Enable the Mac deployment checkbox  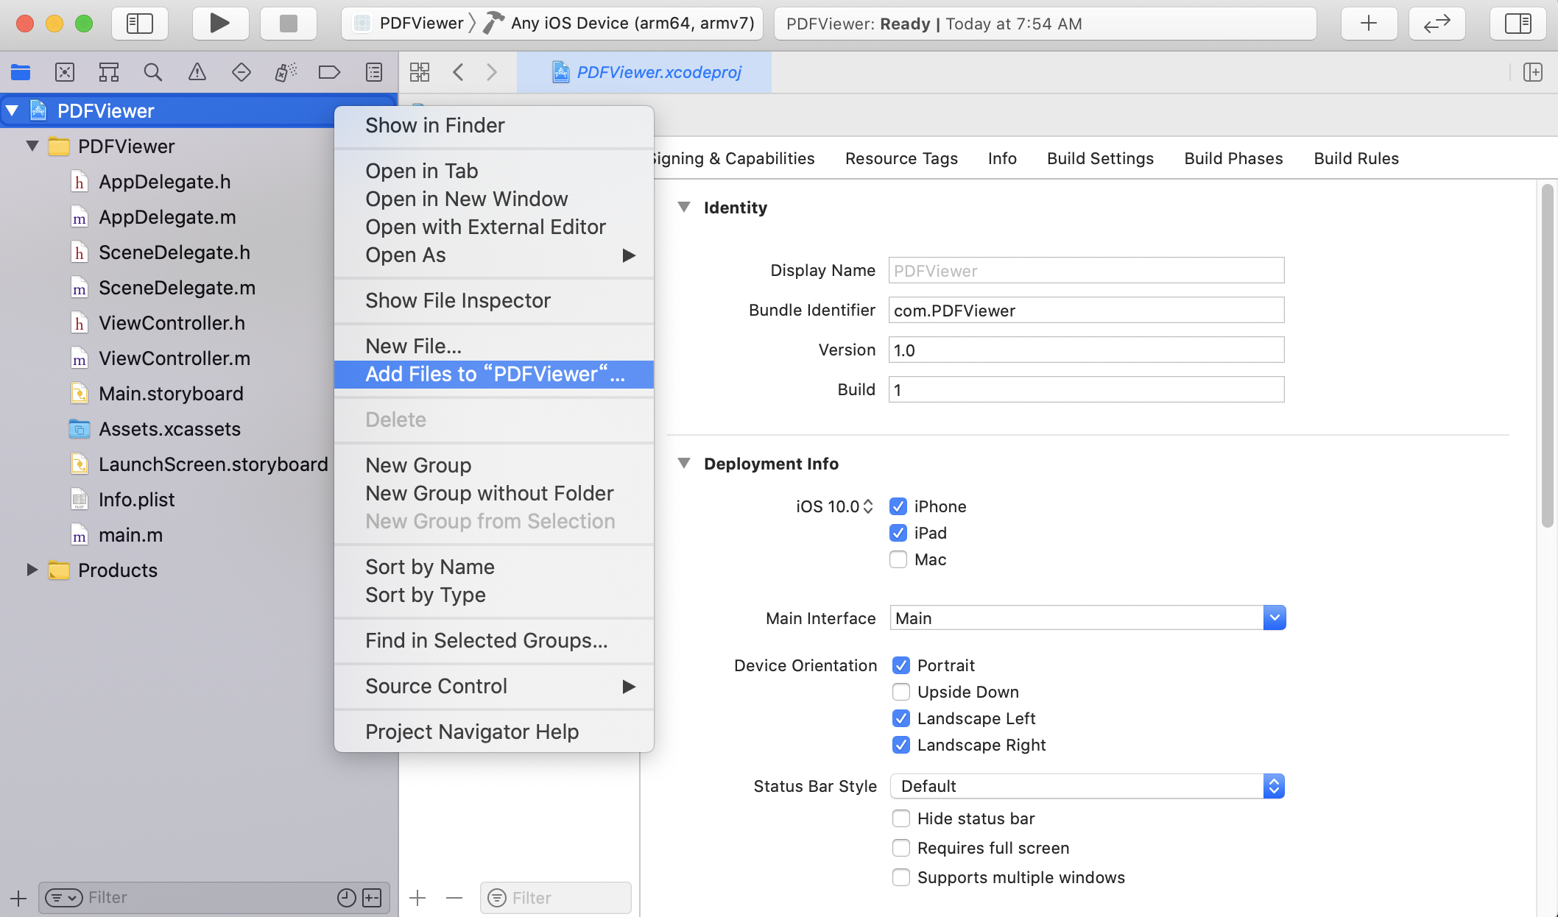tap(898, 559)
